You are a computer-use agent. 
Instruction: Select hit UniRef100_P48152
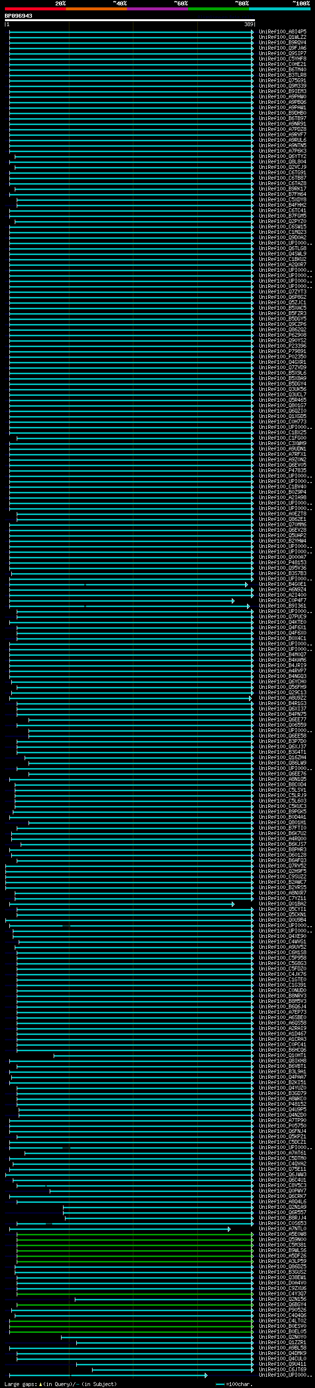click(283, 1104)
